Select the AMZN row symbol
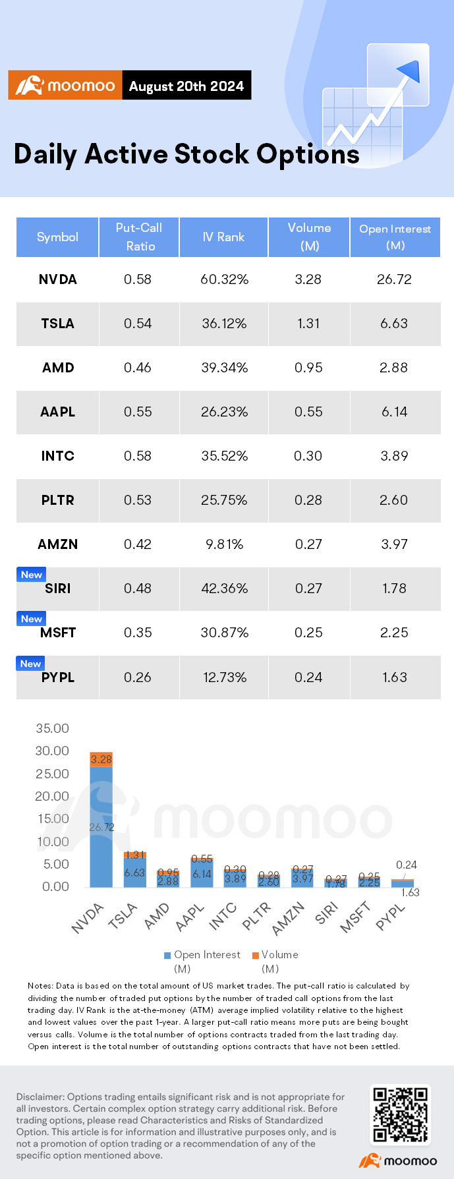This screenshot has width=454, height=1179. click(x=57, y=544)
